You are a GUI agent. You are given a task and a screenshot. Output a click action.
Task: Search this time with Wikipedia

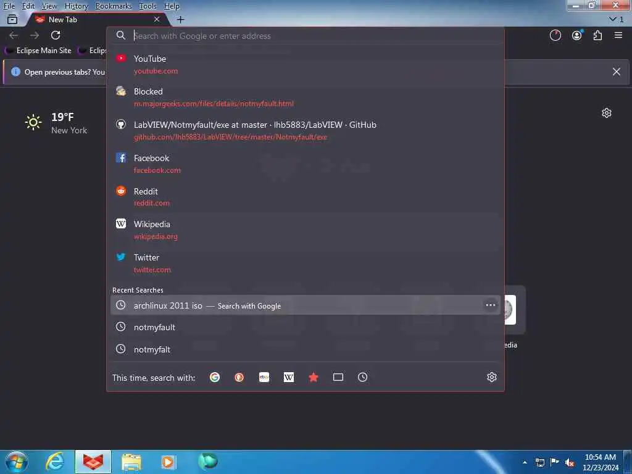coord(289,377)
